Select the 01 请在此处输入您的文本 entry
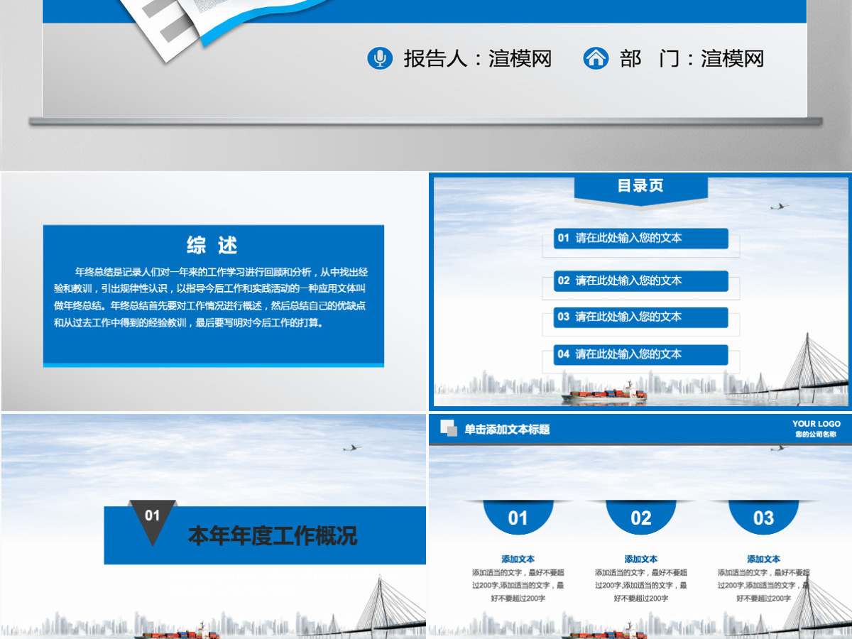The width and height of the screenshot is (852, 639). pos(641,238)
